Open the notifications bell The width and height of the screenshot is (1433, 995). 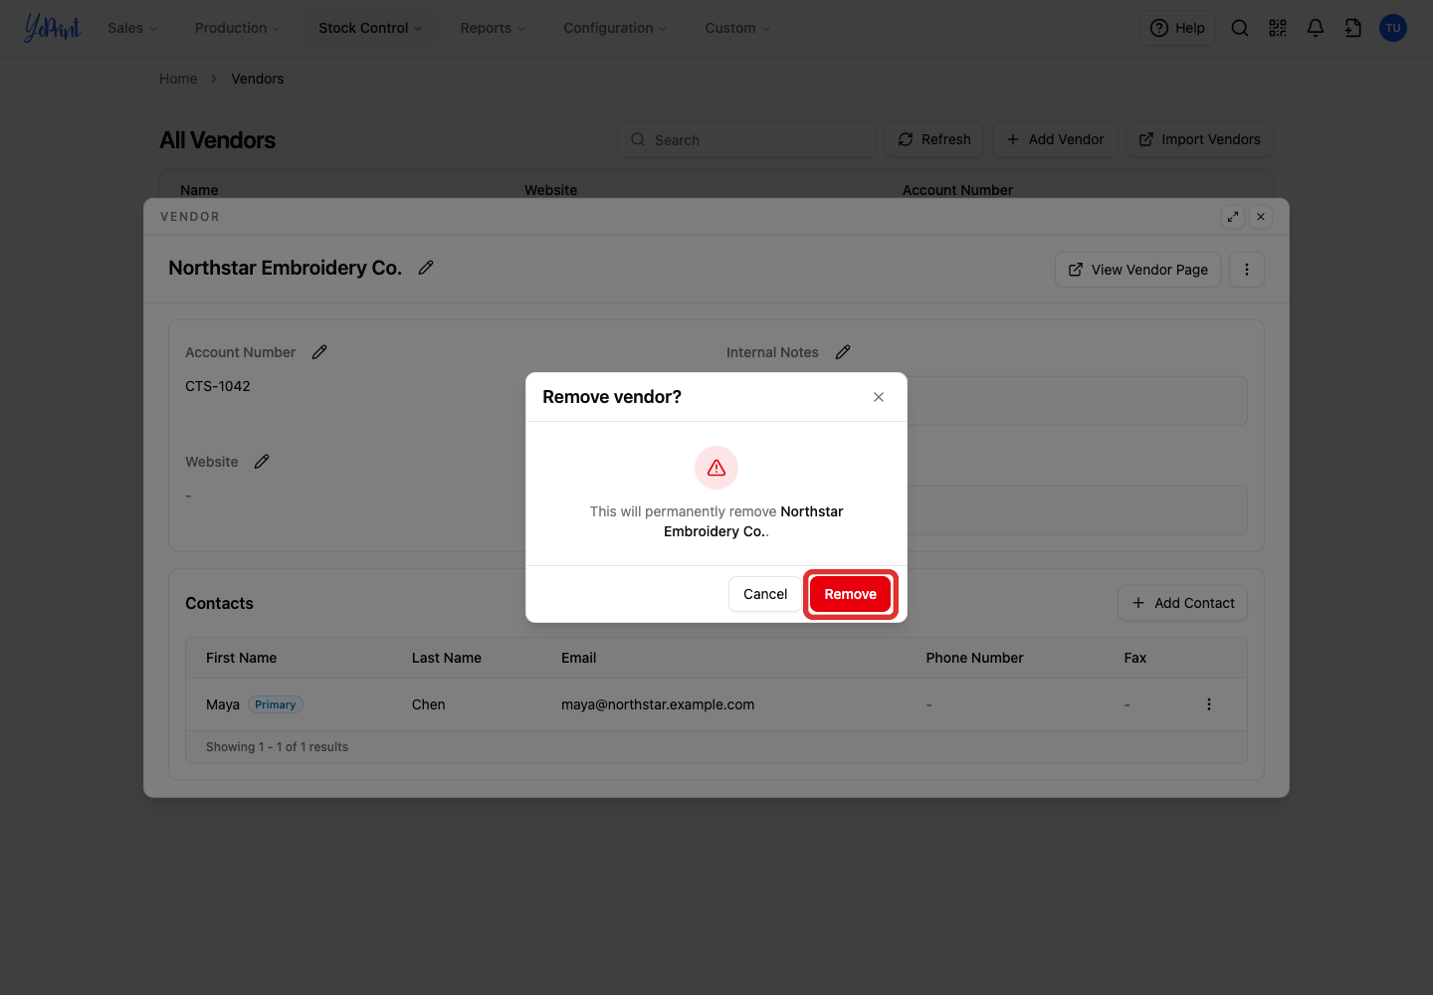coord(1316,28)
